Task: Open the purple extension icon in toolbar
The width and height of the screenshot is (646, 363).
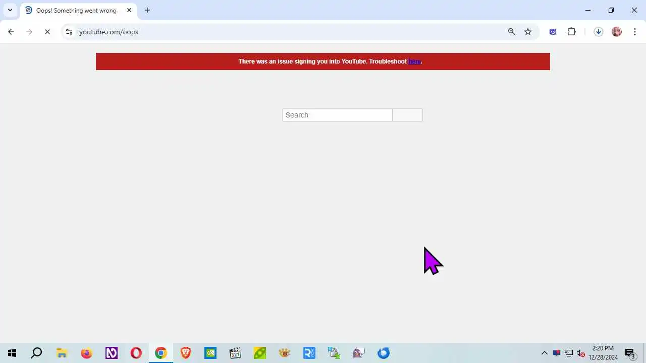Action: click(x=553, y=32)
